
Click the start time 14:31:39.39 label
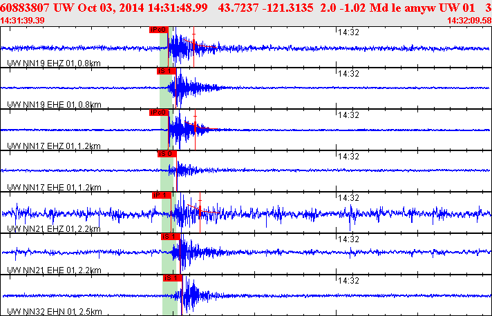click(22, 21)
